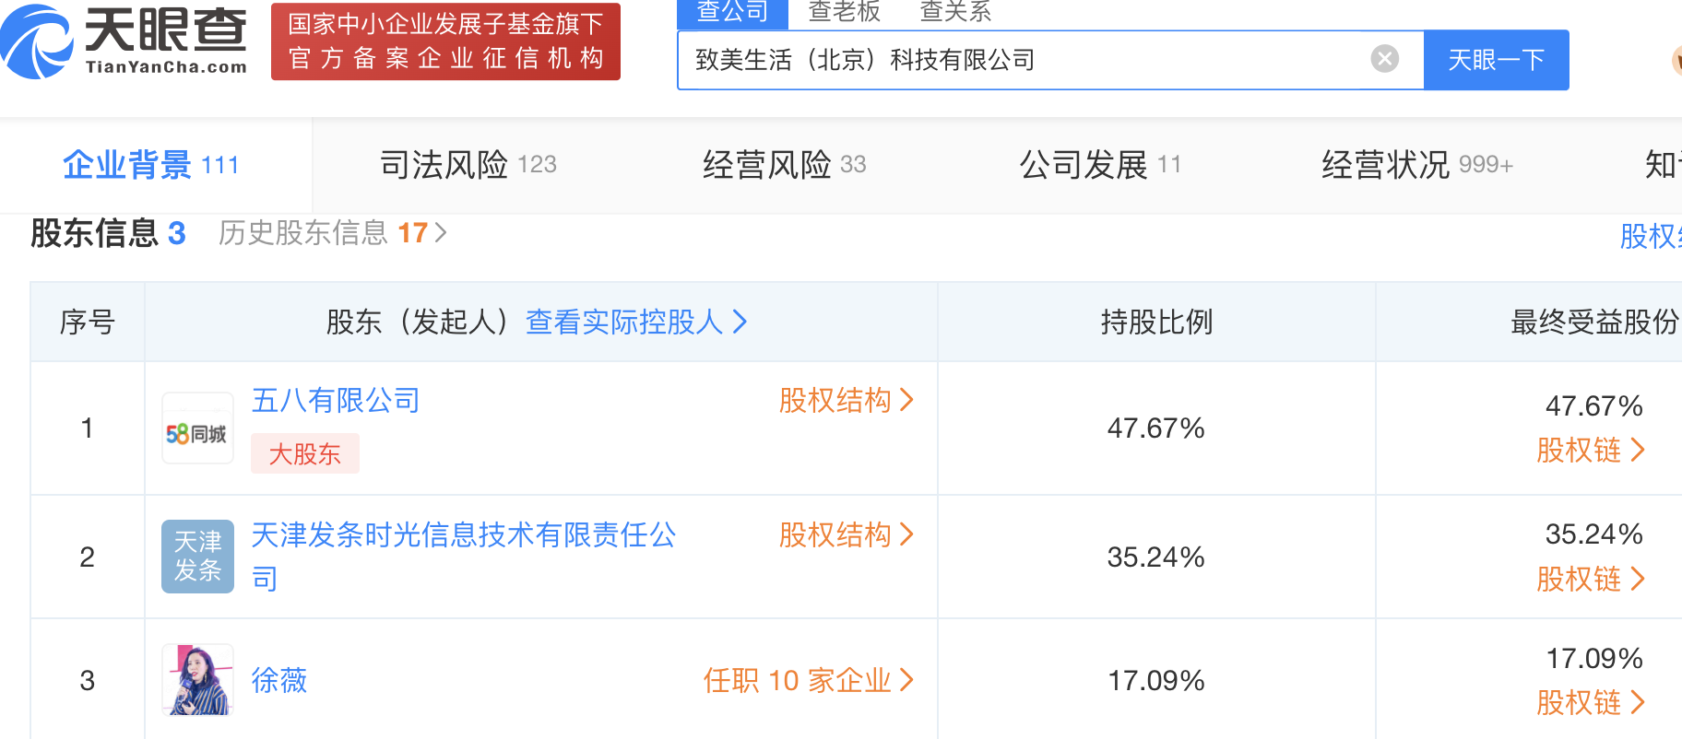Expand 股权结构 for 天津发条时光

click(x=846, y=534)
